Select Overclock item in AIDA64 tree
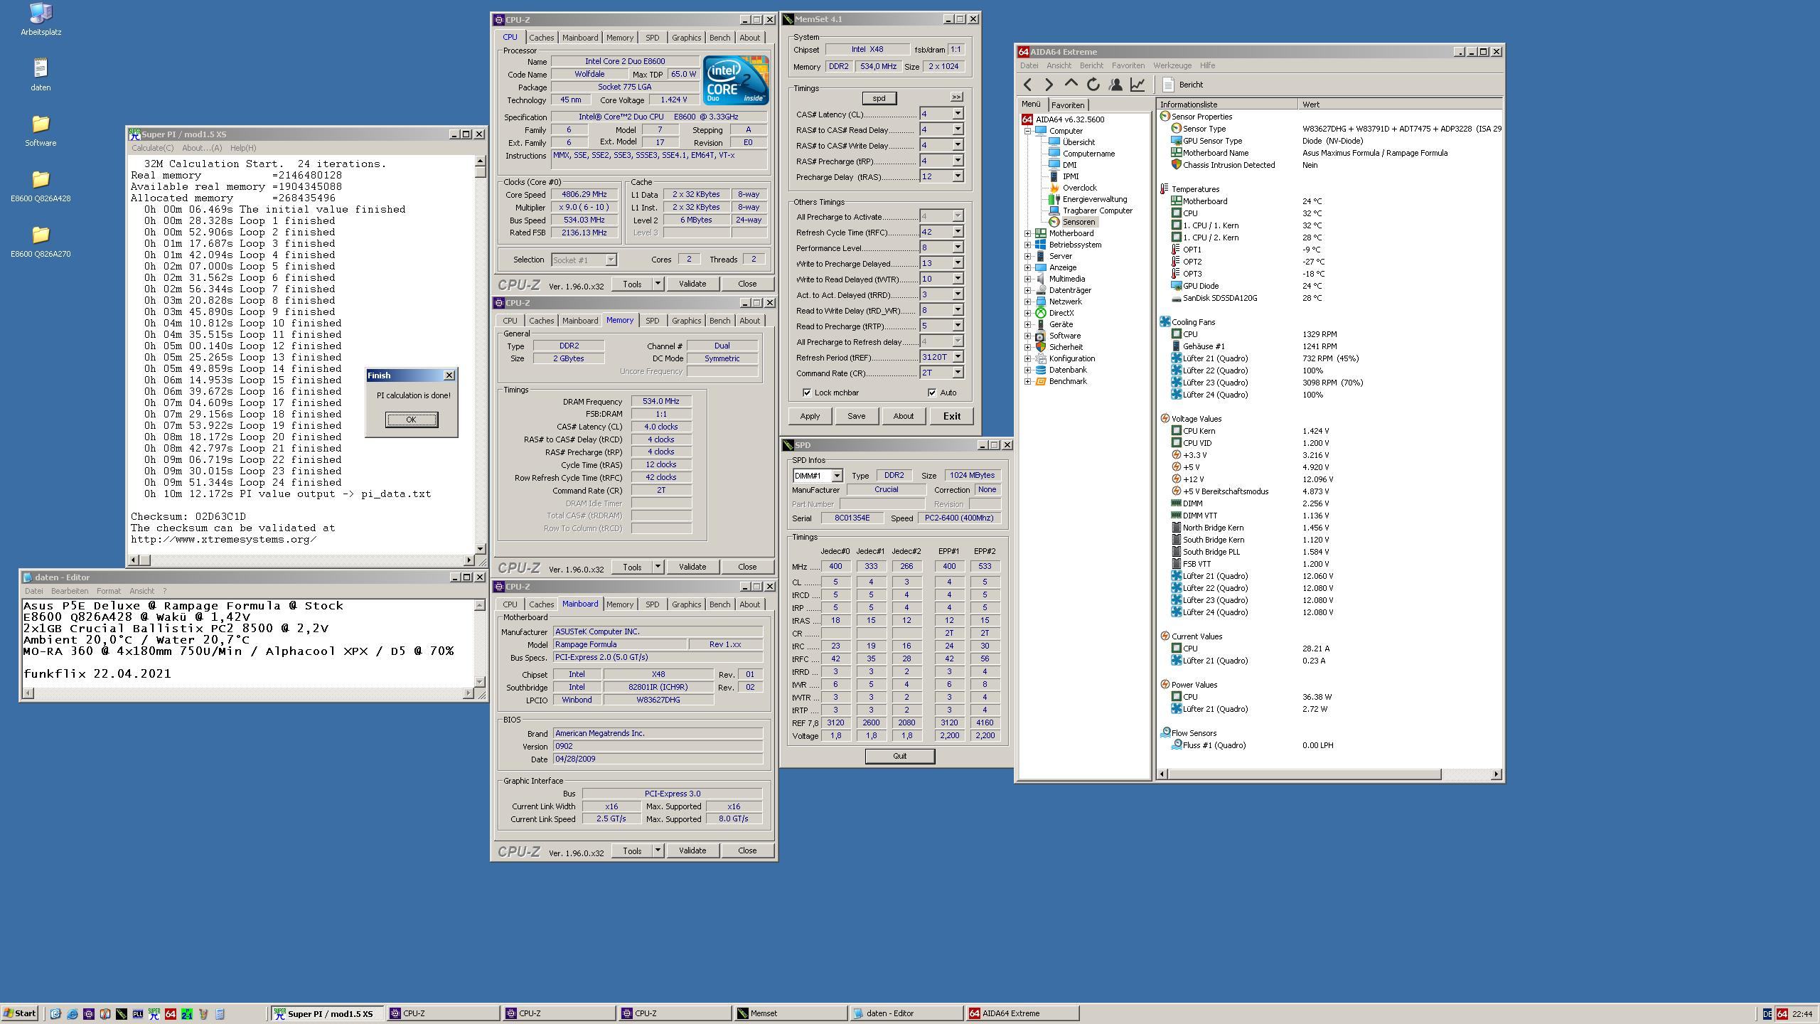 pyautogui.click(x=1079, y=188)
